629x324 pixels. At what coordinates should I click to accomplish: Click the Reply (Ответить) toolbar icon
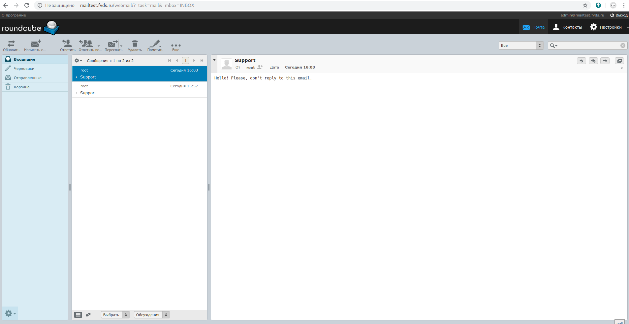[x=68, y=45]
